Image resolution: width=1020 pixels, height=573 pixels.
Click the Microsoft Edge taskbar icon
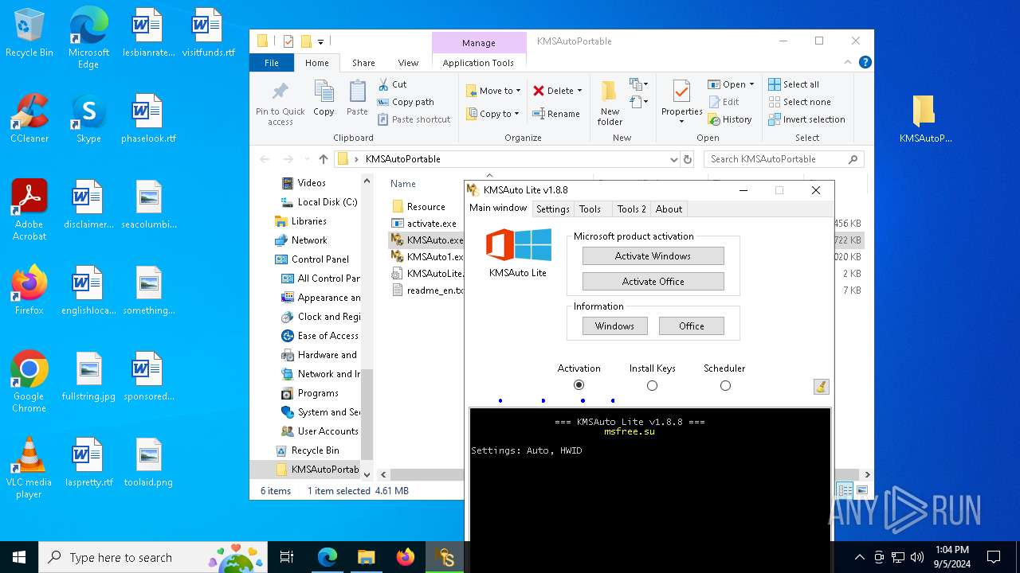tap(328, 557)
